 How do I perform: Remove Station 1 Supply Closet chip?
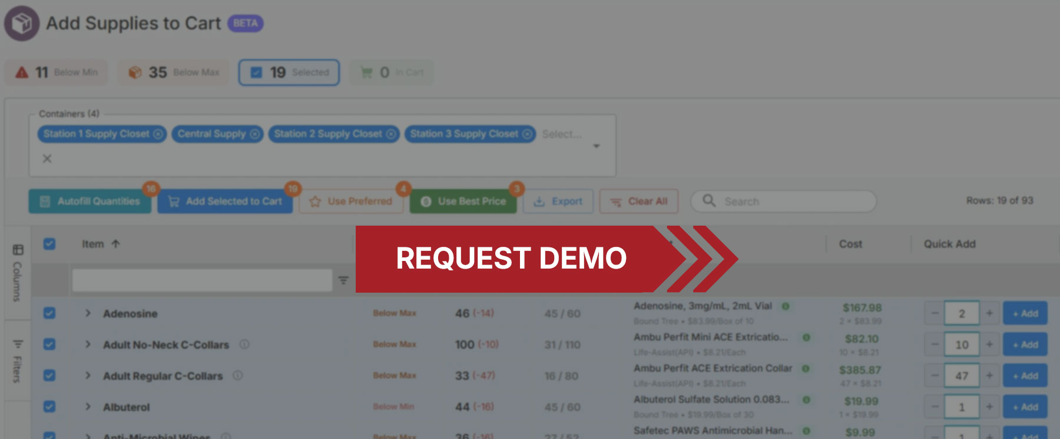158,134
